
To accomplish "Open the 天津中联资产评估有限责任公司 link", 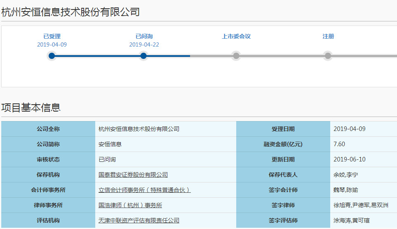I will point(139,220).
